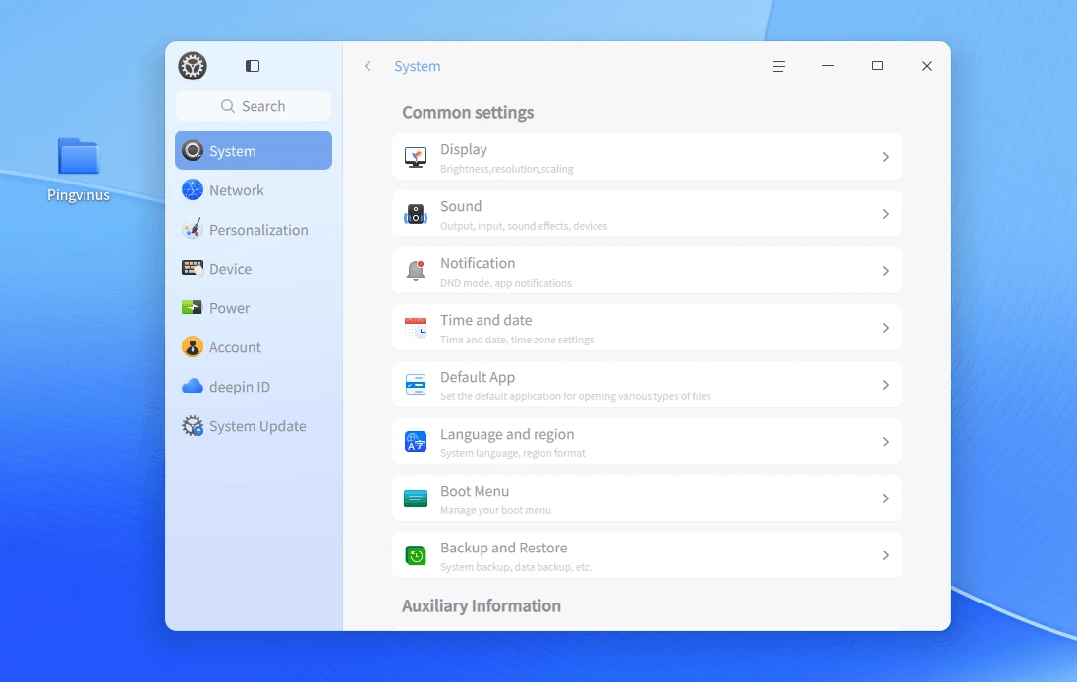1077x682 pixels.
Task: Click the Notification bell icon
Action: (416, 271)
